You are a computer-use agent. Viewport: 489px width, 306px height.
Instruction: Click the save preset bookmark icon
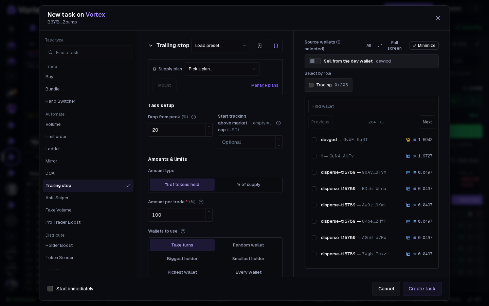(259, 46)
